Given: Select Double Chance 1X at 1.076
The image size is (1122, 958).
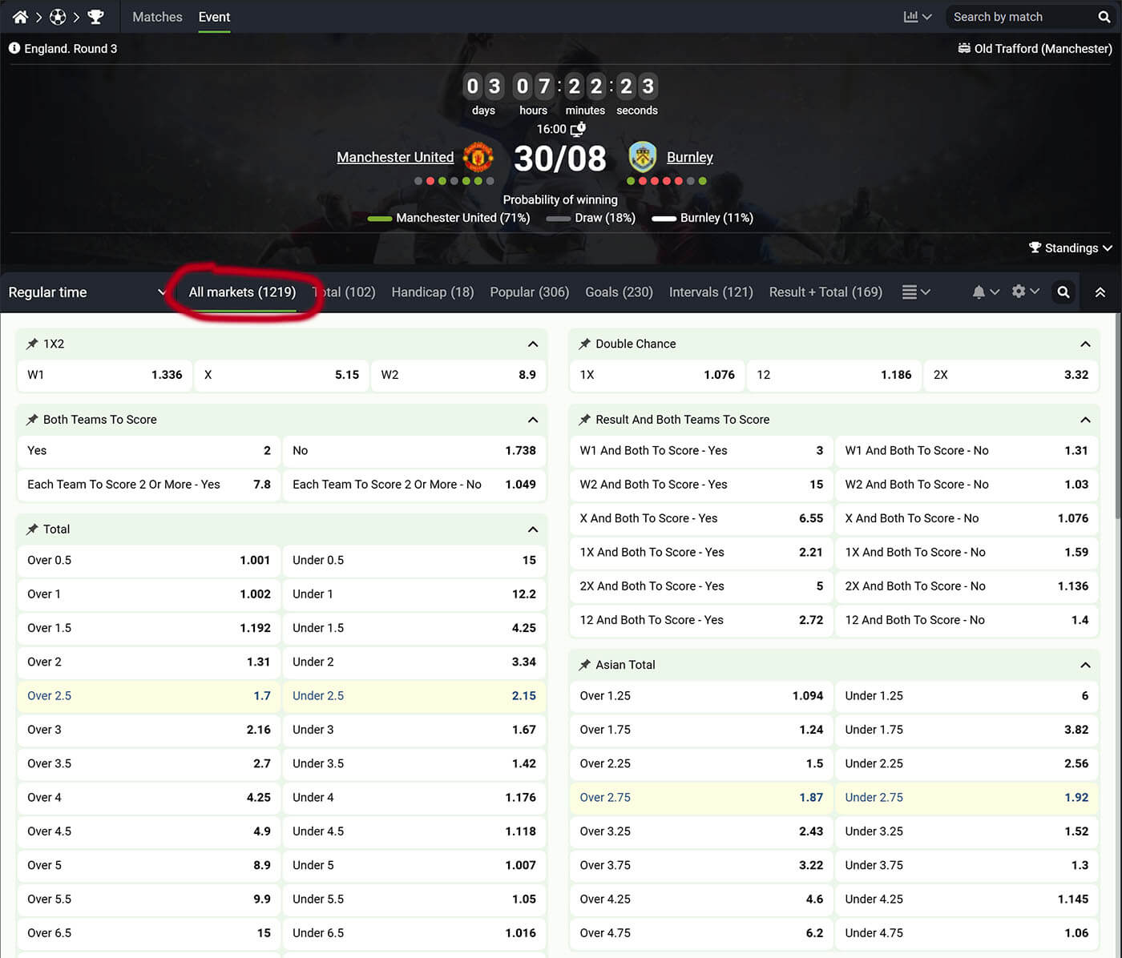Looking at the screenshot, I should click(x=657, y=375).
